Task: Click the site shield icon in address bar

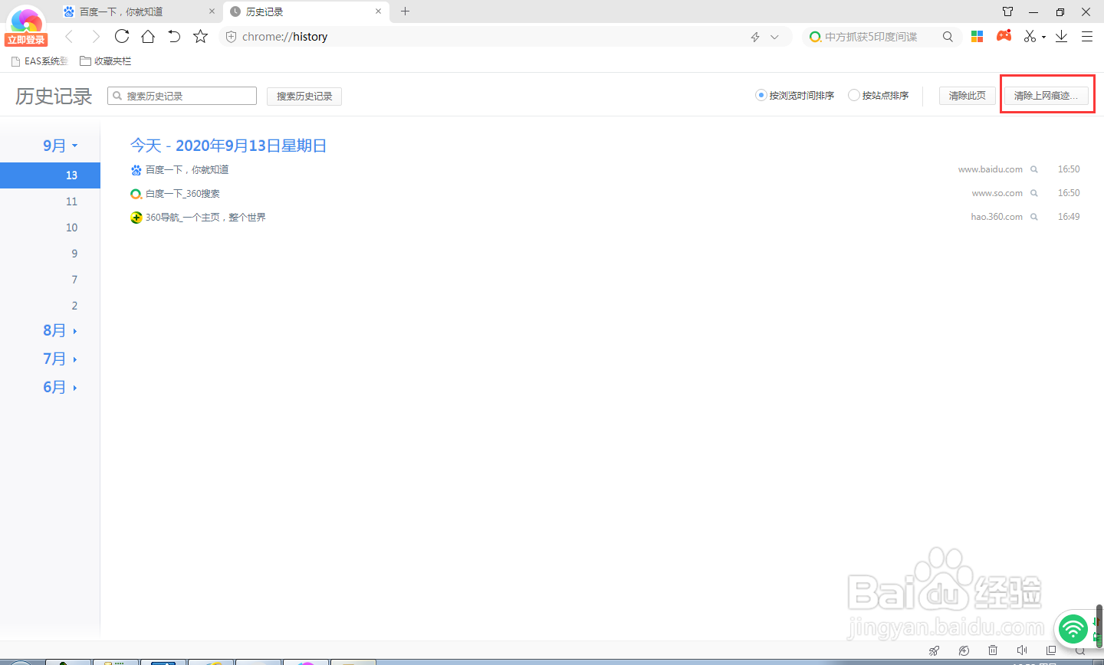Action: click(x=231, y=37)
